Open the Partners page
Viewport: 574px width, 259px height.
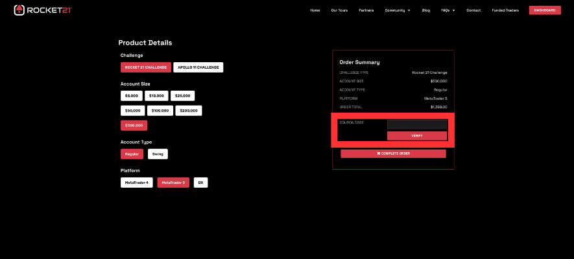(366, 10)
